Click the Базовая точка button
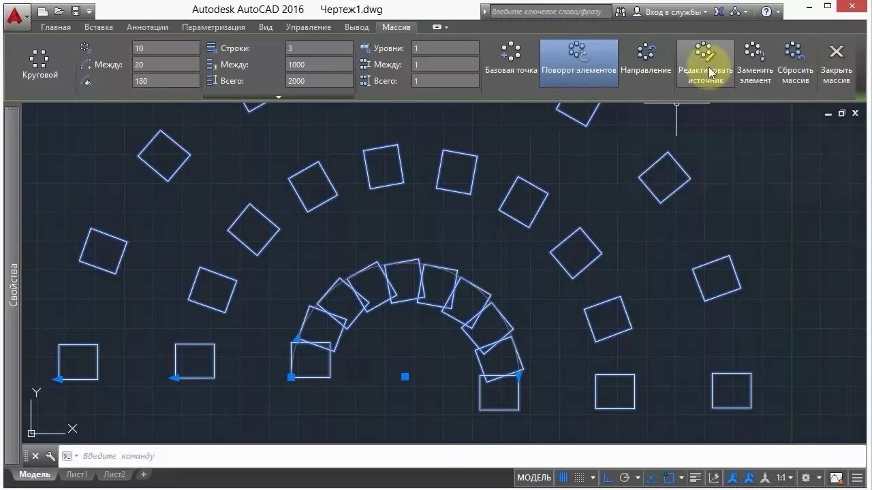Screen dimensions: 872x490 (x=511, y=59)
